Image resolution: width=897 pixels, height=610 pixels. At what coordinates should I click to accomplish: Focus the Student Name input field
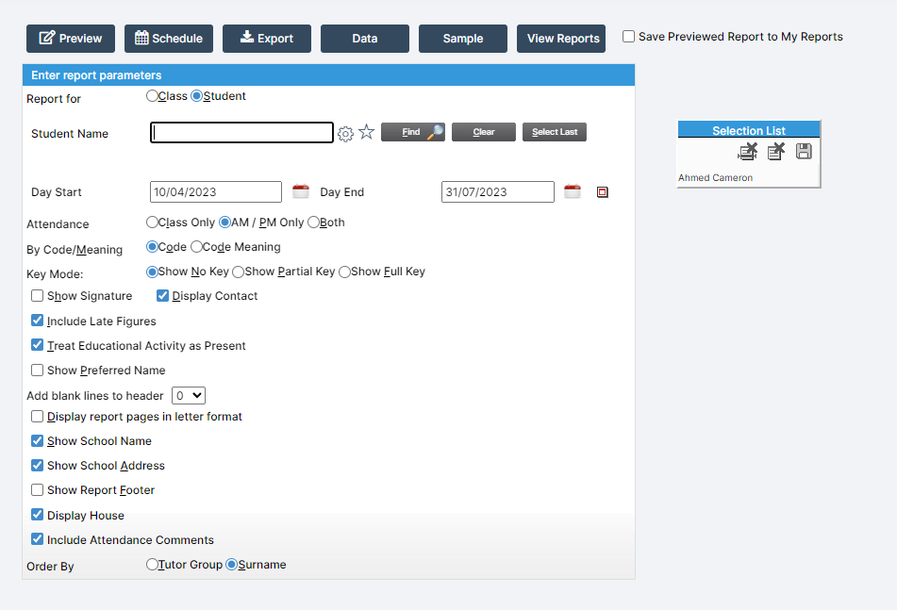(x=242, y=133)
